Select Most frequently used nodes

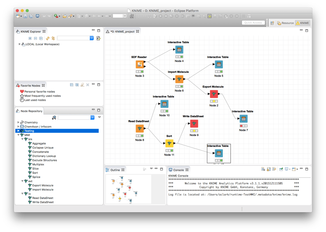point(43,96)
